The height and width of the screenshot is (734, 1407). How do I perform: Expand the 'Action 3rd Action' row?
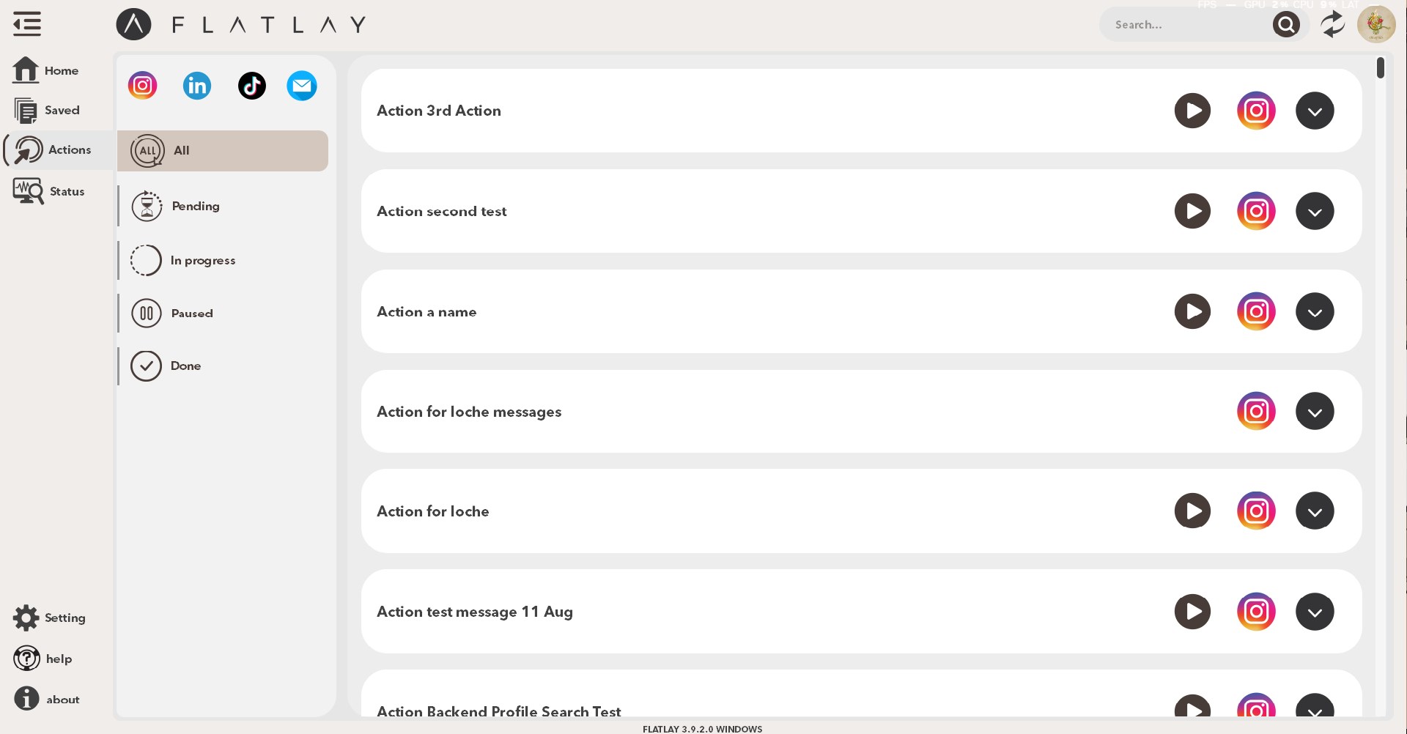click(1315, 111)
